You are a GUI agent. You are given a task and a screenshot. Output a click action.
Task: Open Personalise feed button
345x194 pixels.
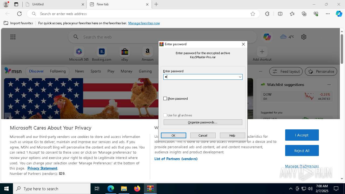[x=321, y=71]
